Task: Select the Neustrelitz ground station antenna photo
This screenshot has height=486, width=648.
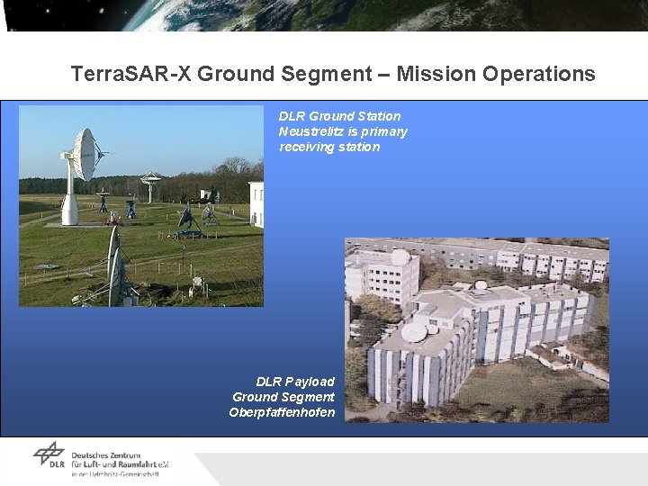Action: coord(141,206)
